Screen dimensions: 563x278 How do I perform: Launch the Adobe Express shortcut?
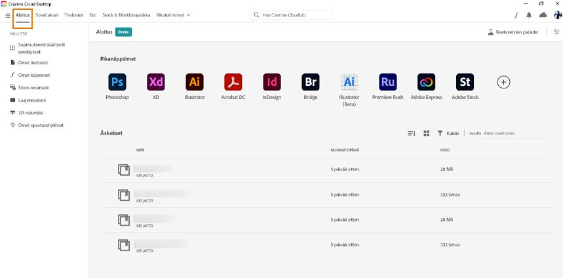pos(427,82)
